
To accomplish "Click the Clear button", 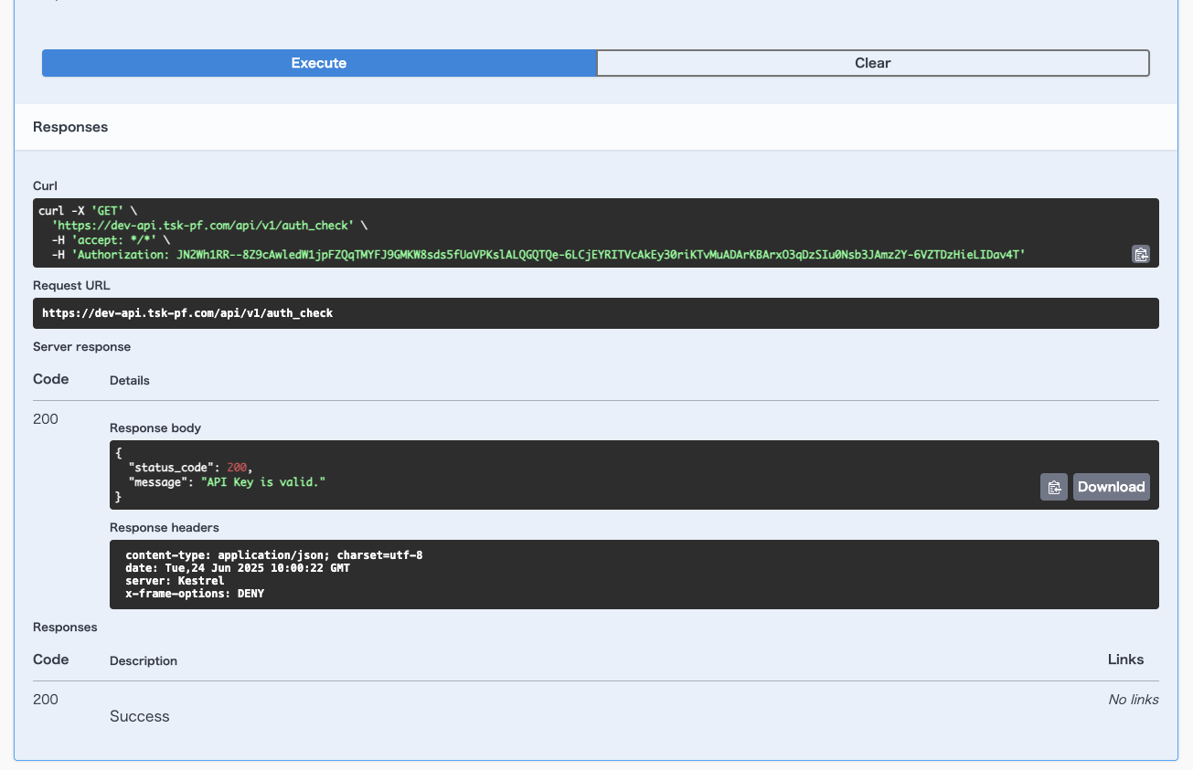I will tap(873, 63).
